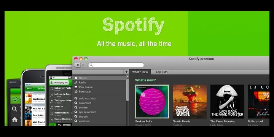Open Home via its house icon
The image size is (274, 137).
click(76, 78)
